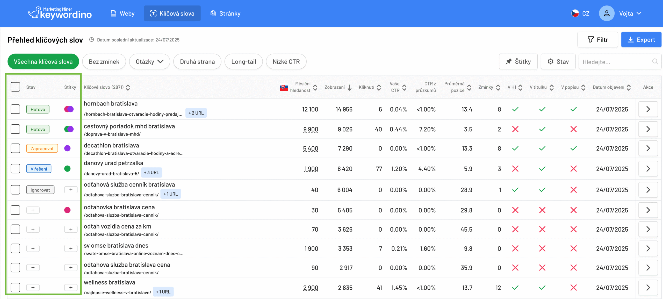Click the Marketing Miner keywordino logo
663x299 pixels.
click(x=60, y=13)
